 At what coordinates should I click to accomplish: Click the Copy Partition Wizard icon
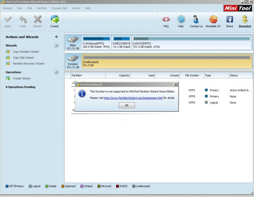(8, 52)
